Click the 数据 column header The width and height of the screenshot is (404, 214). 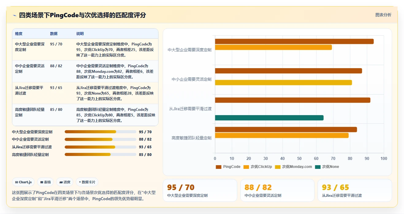click(x=54, y=34)
